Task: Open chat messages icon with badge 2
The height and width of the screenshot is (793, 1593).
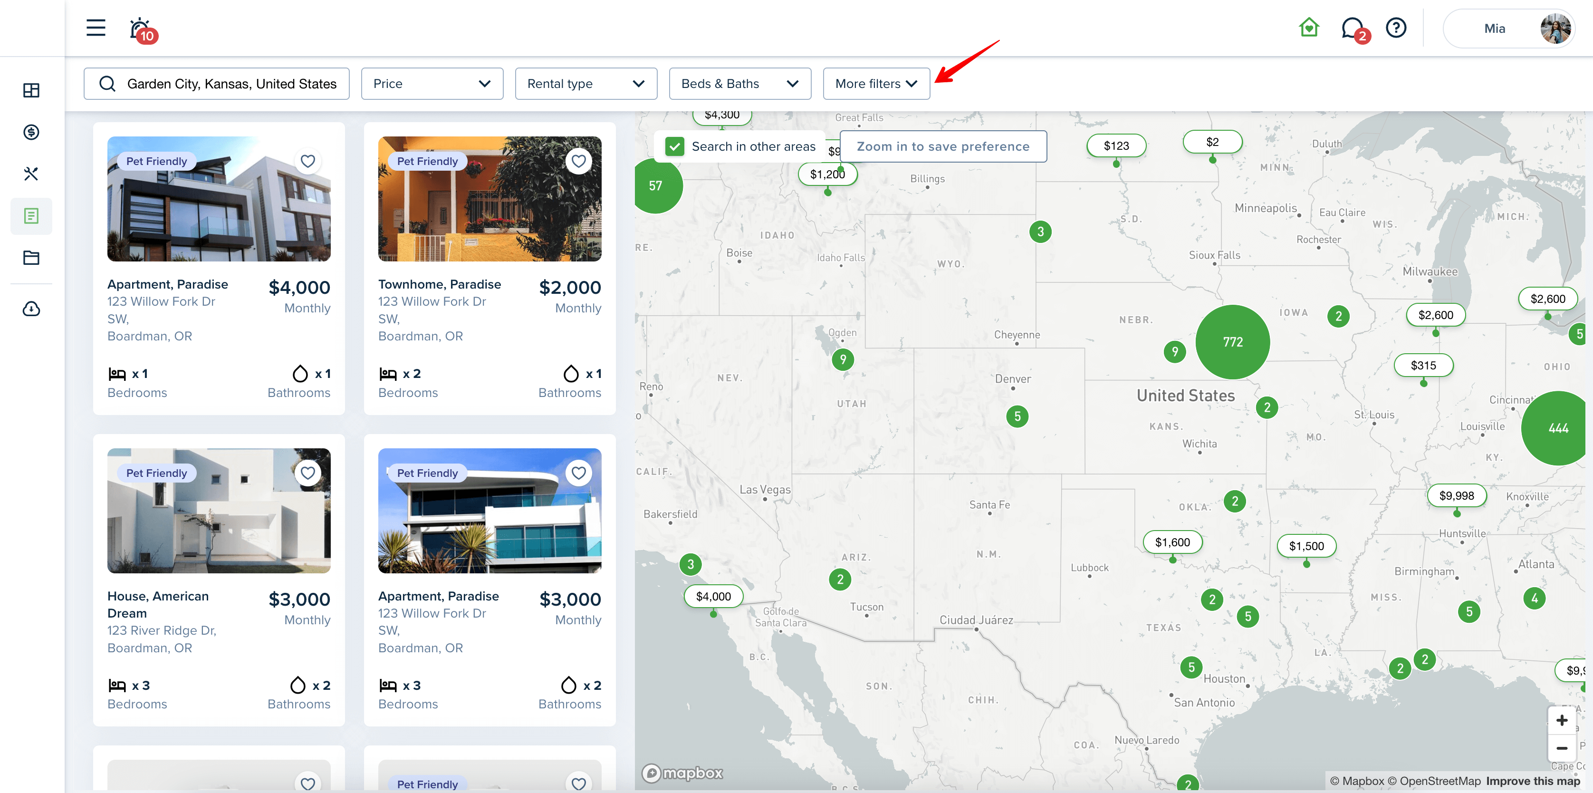Action: (1354, 29)
